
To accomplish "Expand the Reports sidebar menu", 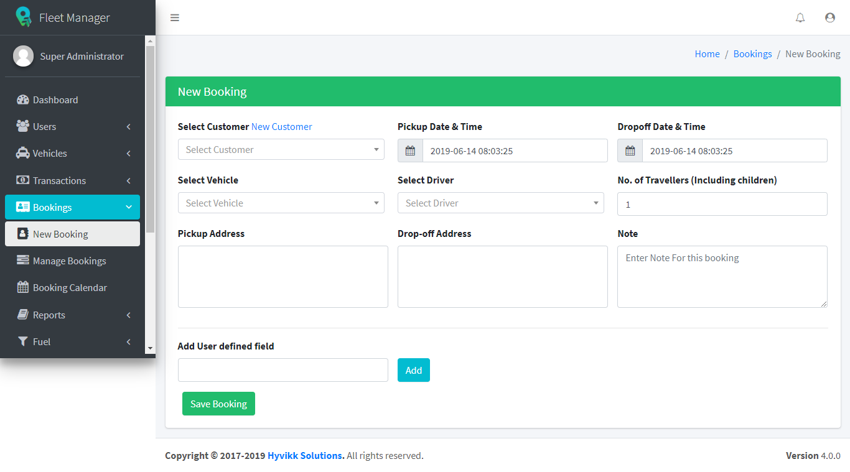I will (72, 315).
